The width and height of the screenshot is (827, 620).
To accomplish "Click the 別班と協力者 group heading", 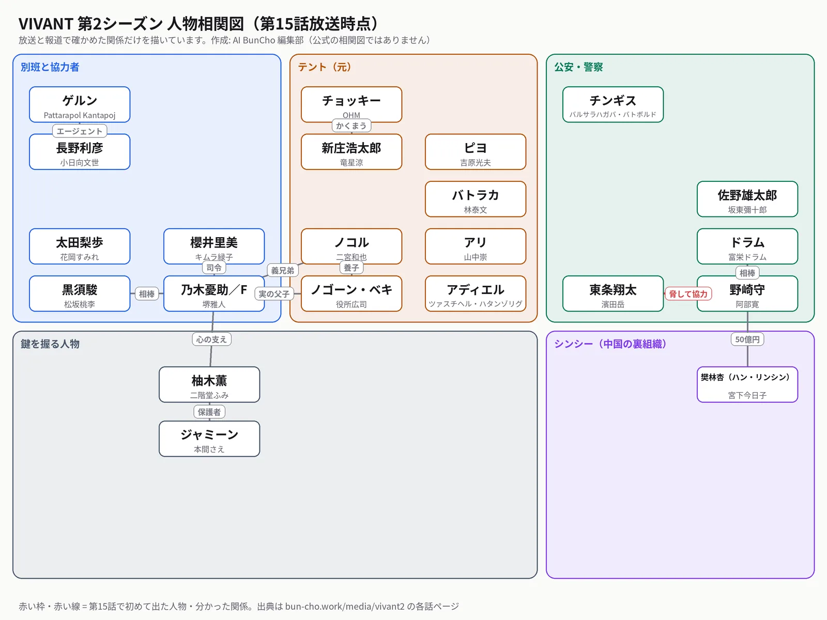I will click(50, 67).
